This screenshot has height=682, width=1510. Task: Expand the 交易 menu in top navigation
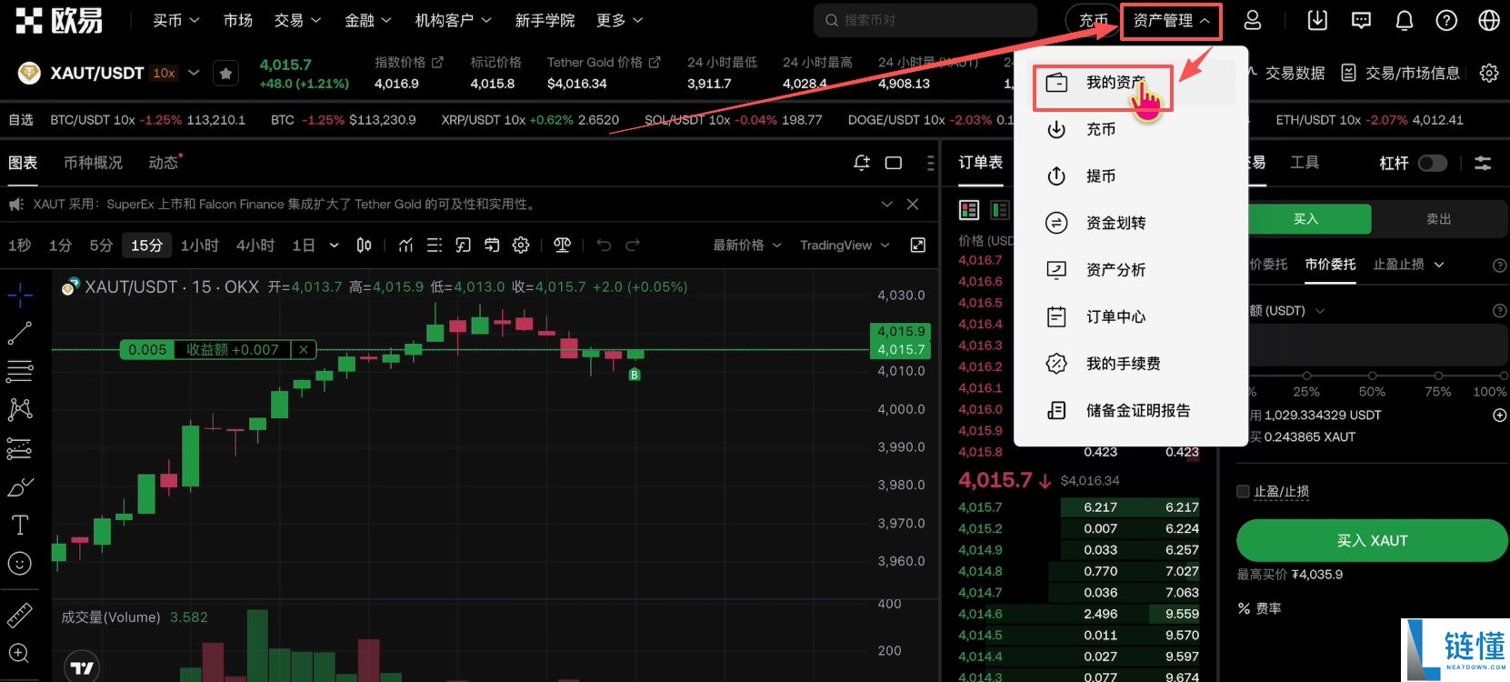(297, 20)
